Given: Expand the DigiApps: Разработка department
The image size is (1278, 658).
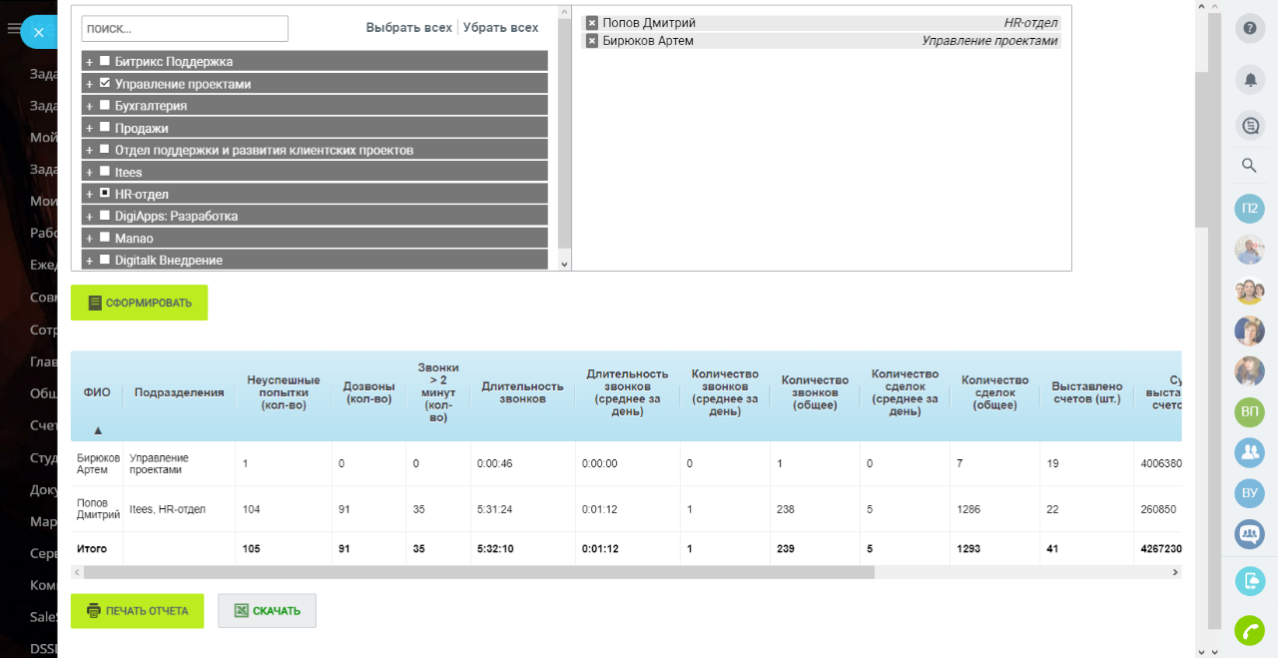Looking at the screenshot, I should pyautogui.click(x=89, y=216).
